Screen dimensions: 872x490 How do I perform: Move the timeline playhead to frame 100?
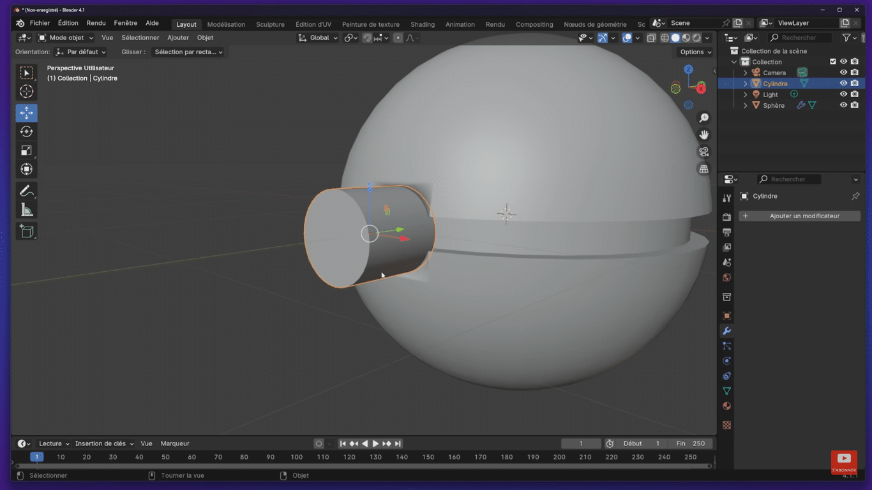click(x=296, y=457)
